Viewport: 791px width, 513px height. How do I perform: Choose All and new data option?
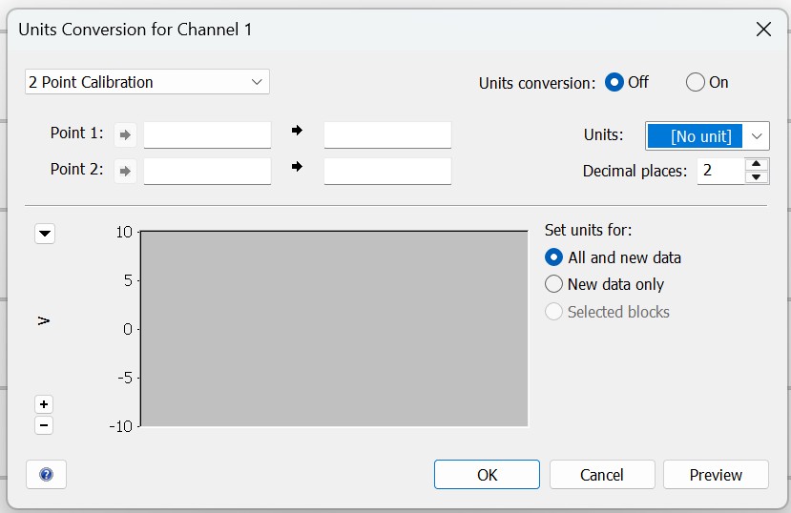pyautogui.click(x=553, y=257)
